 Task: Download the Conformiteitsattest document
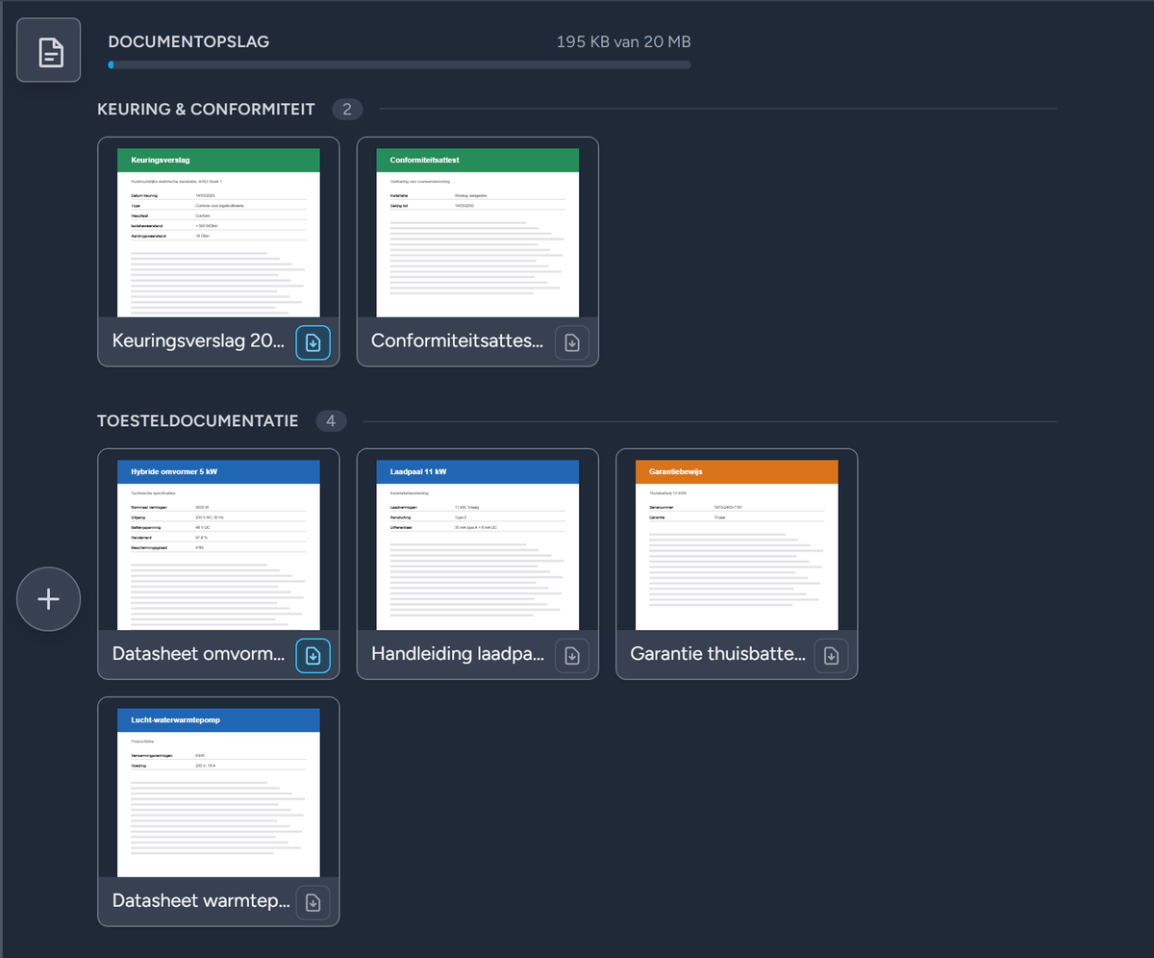coord(572,342)
